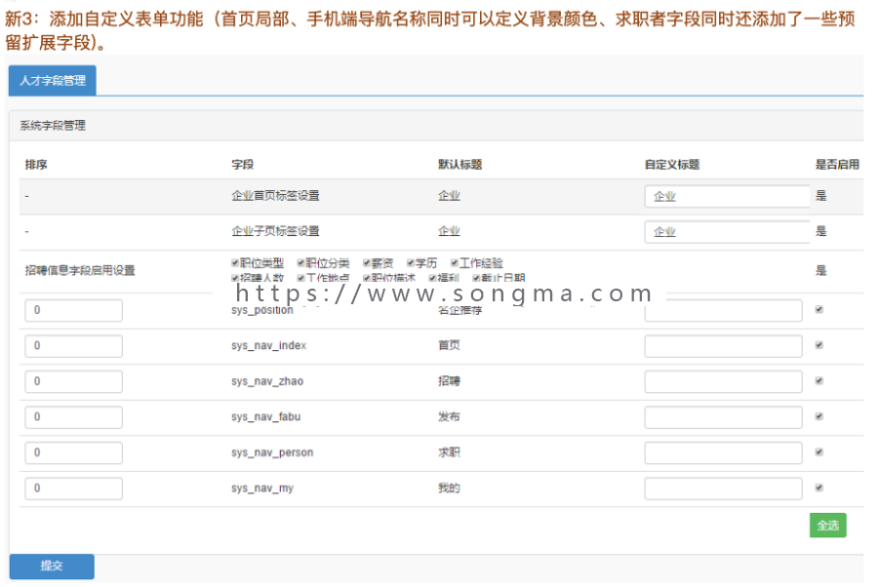Focus custom title field for 企业首页标签设置
The width and height of the screenshot is (878, 587).
(727, 196)
